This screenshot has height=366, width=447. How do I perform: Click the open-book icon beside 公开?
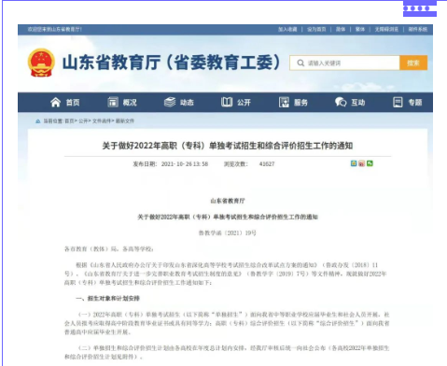(x=227, y=102)
